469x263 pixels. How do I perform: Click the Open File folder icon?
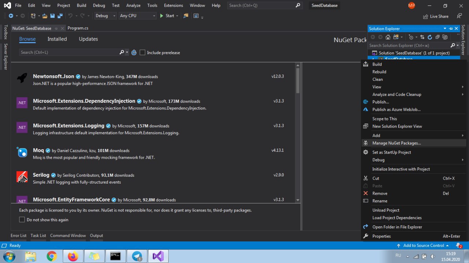click(x=45, y=16)
